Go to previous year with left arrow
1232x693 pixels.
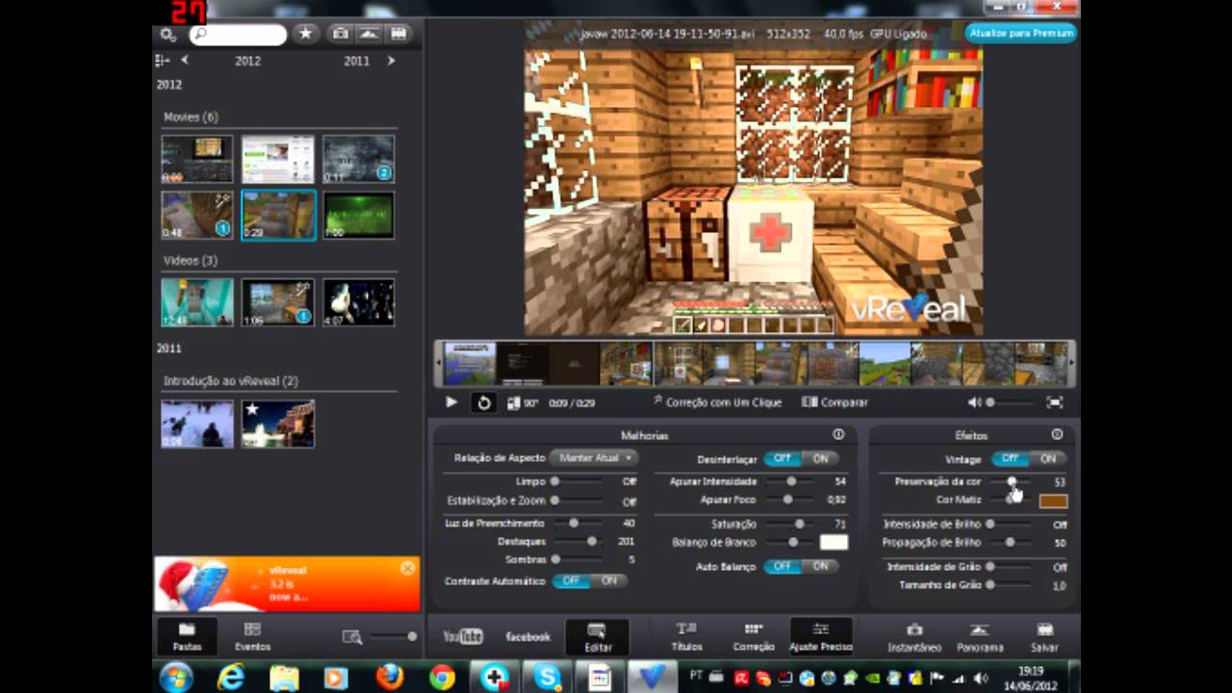185,61
